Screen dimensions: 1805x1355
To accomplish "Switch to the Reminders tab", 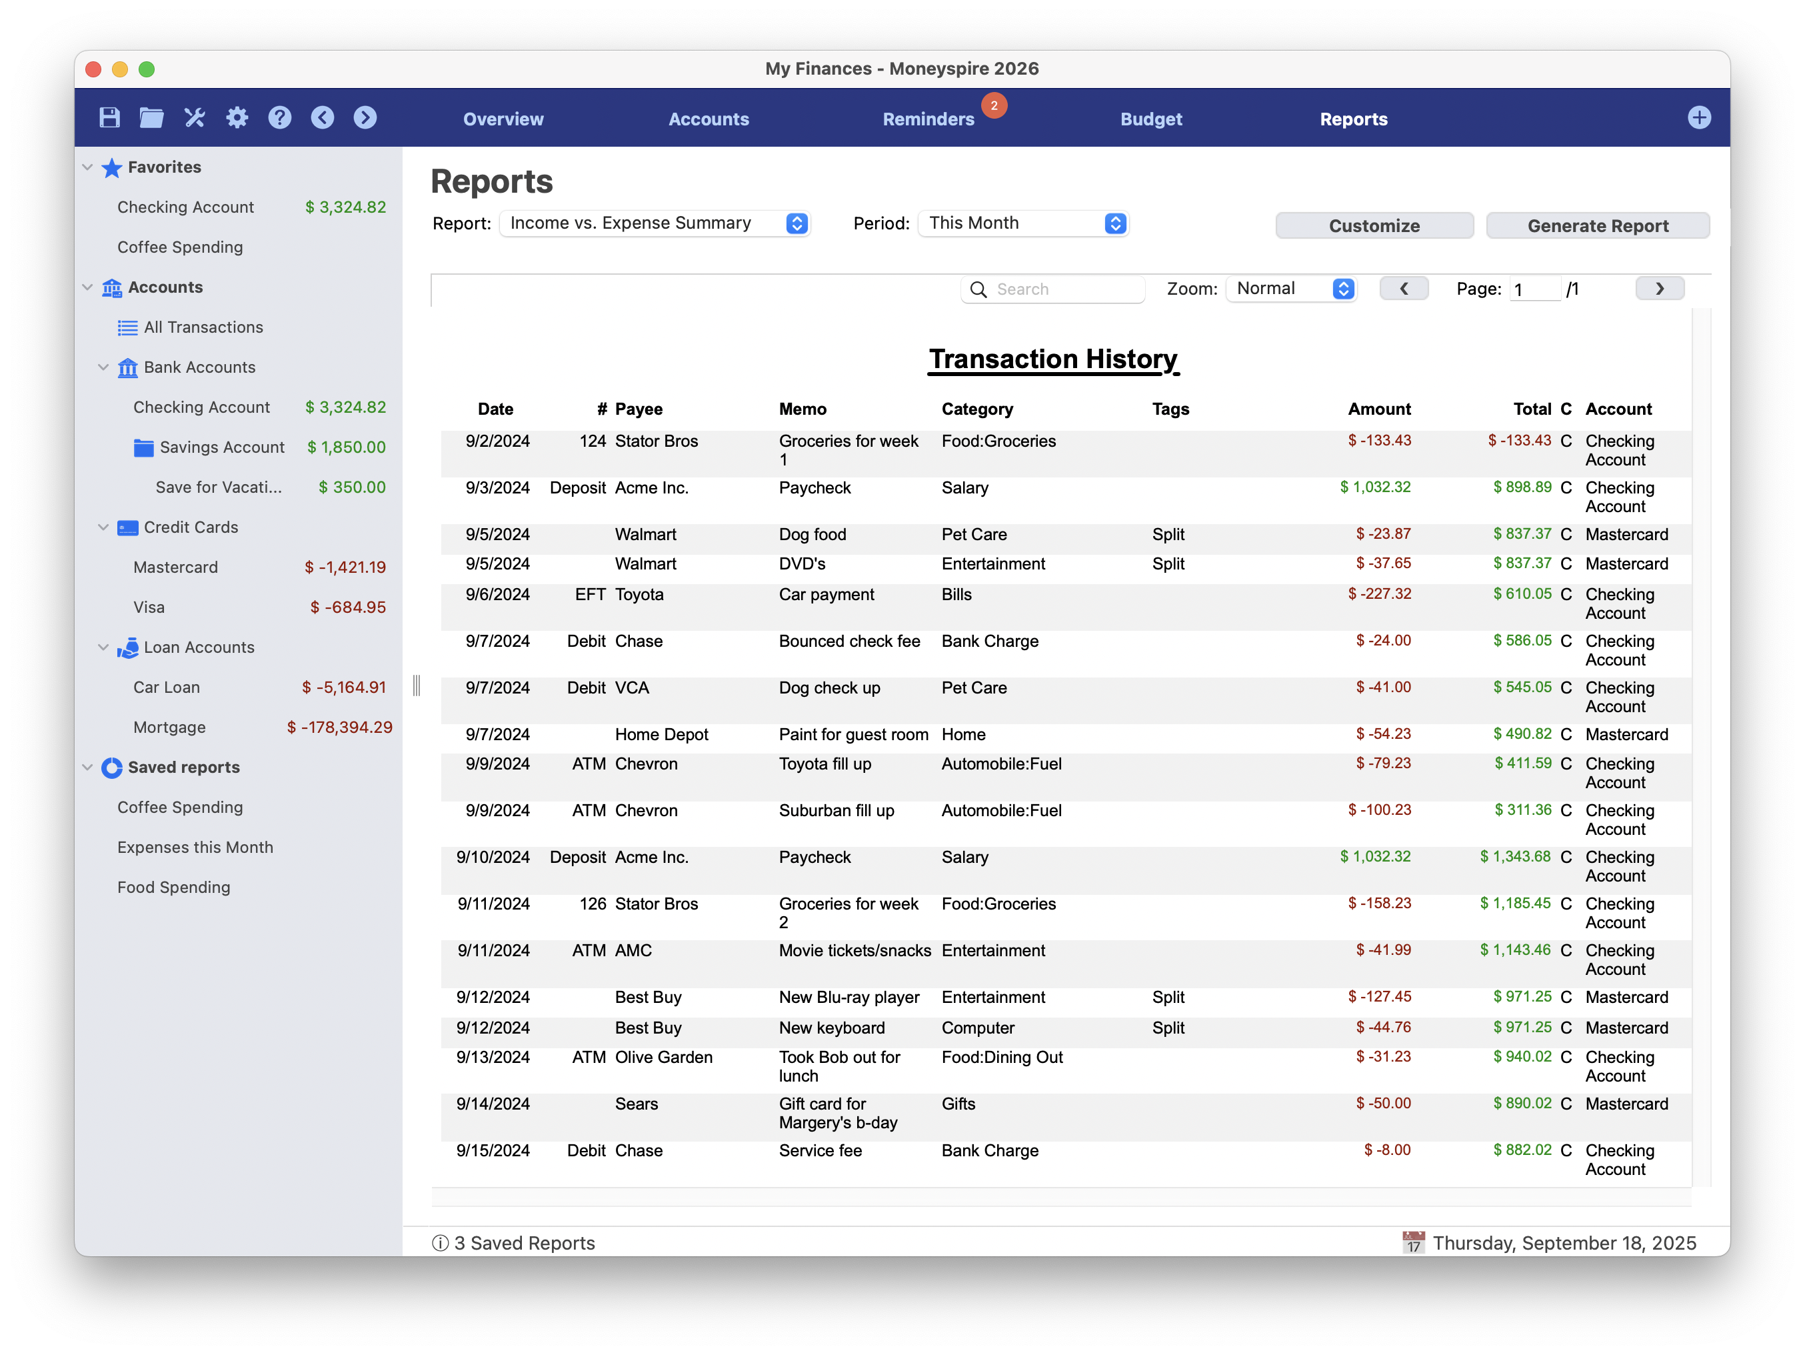I will [x=928, y=119].
